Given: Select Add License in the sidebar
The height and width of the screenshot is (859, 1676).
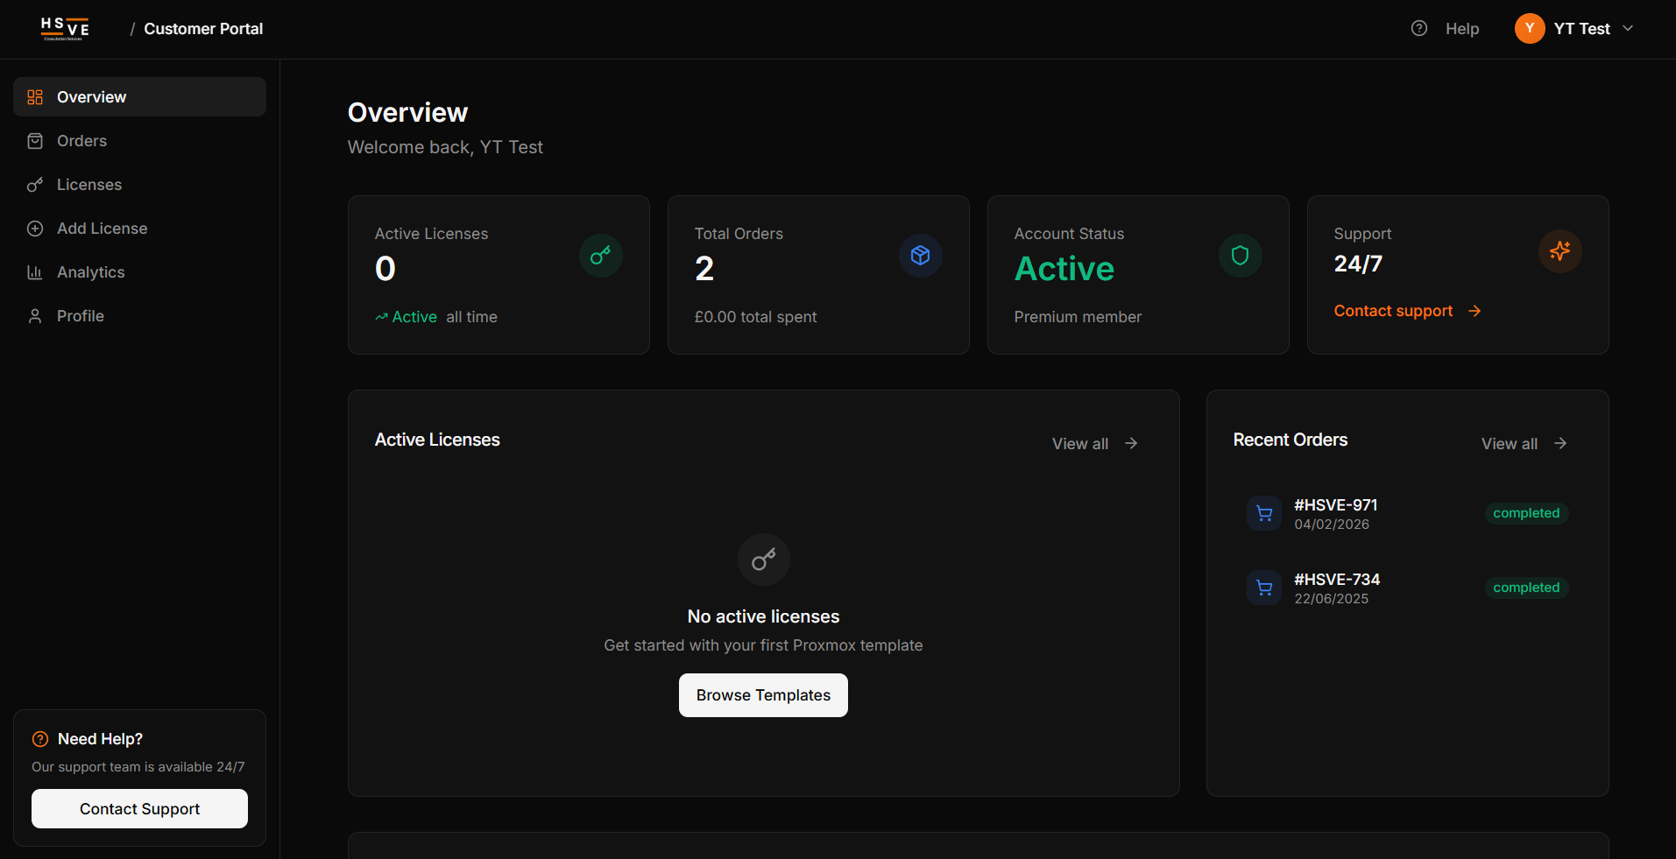Looking at the screenshot, I should pos(139,229).
